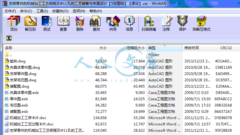
Task: Click the dwg icon of 垫块.dwg
Action: (7, 61)
